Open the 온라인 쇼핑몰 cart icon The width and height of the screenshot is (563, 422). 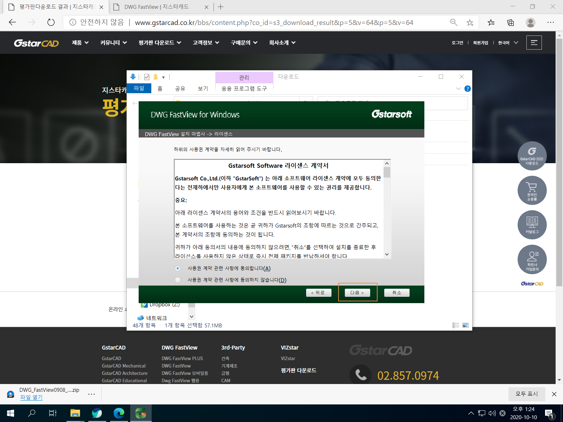click(532, 190)
